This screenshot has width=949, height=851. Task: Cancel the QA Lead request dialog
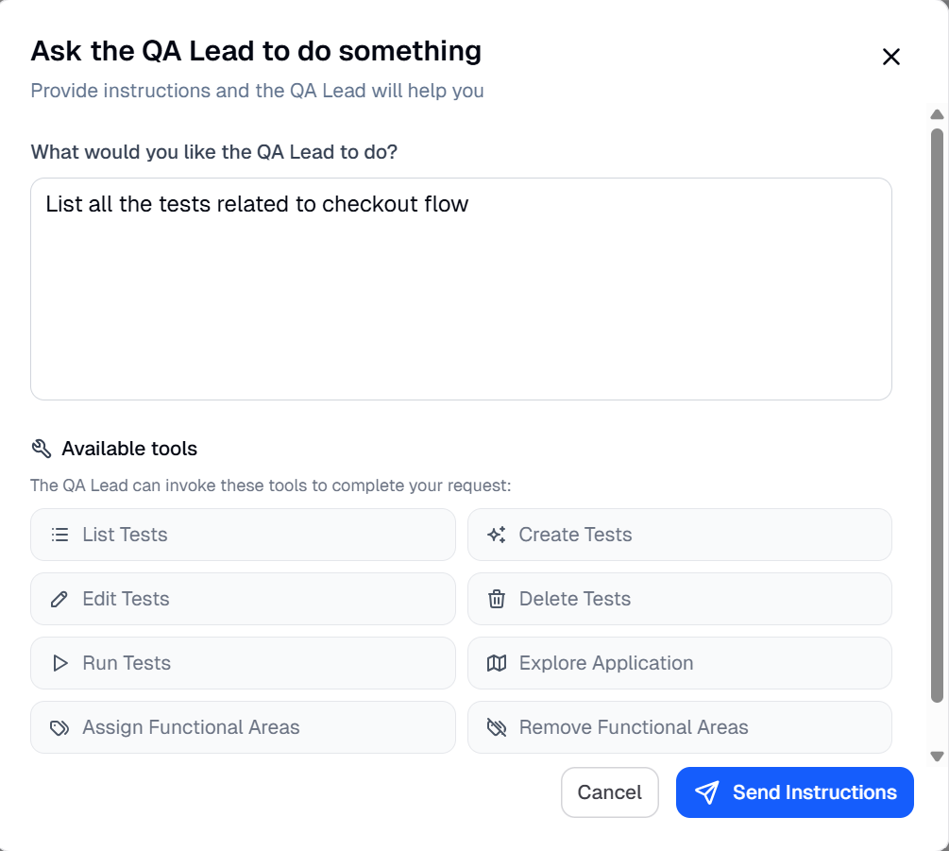tap(610, 792)
